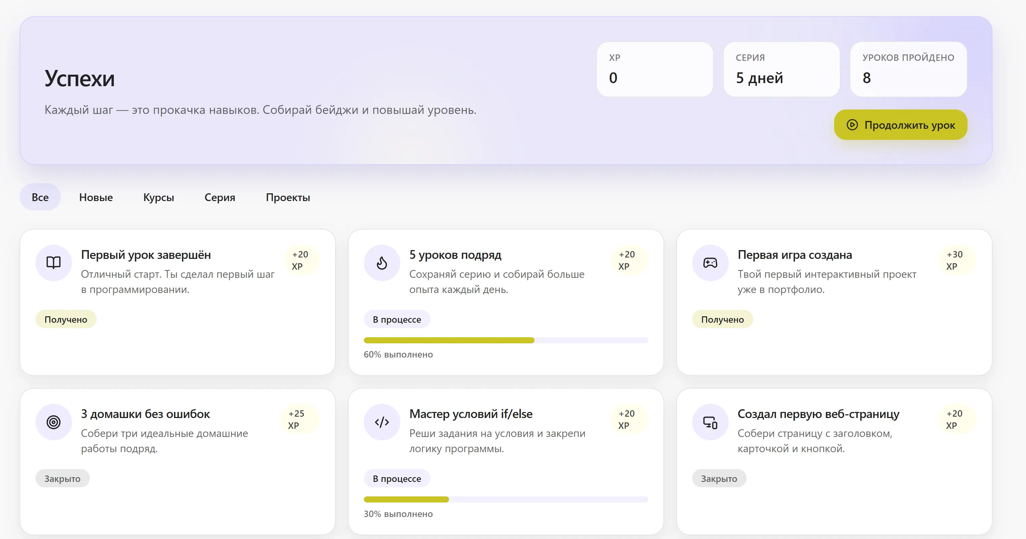The image size is (1026, 539).
Task: Go to the 'Проекты' tab
Action: [x=288, y=197]
